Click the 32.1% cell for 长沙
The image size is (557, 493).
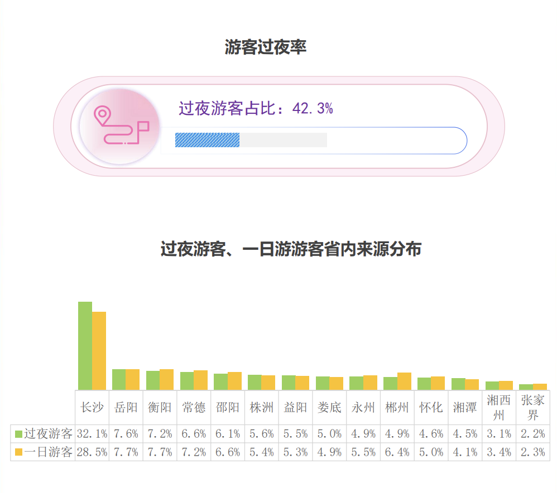coord(92,434)
